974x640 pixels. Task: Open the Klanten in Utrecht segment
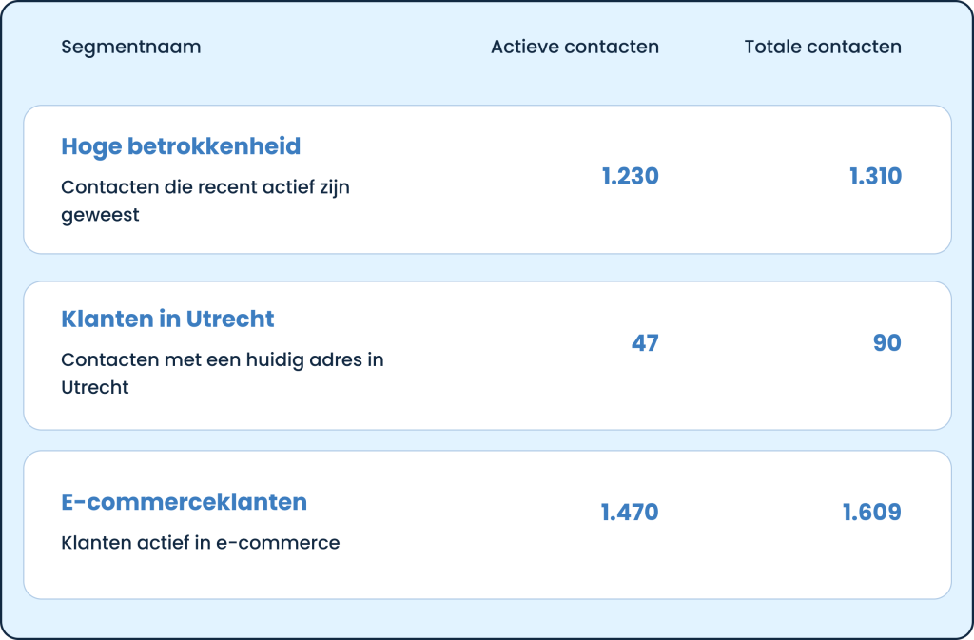(167, 319)
